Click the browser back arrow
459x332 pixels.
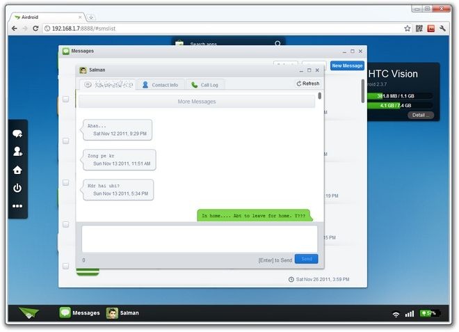14,29
